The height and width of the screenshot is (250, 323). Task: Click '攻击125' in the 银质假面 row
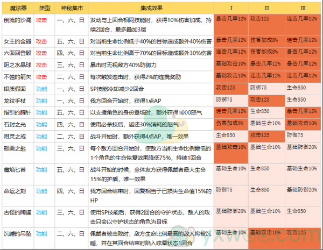pyautogui.click(x=226, y=88)
